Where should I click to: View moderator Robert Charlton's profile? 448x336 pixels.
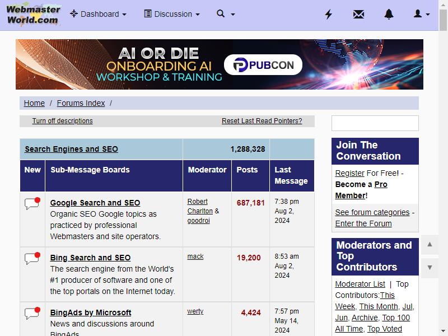pyautogui.click(x=200, y=206)
